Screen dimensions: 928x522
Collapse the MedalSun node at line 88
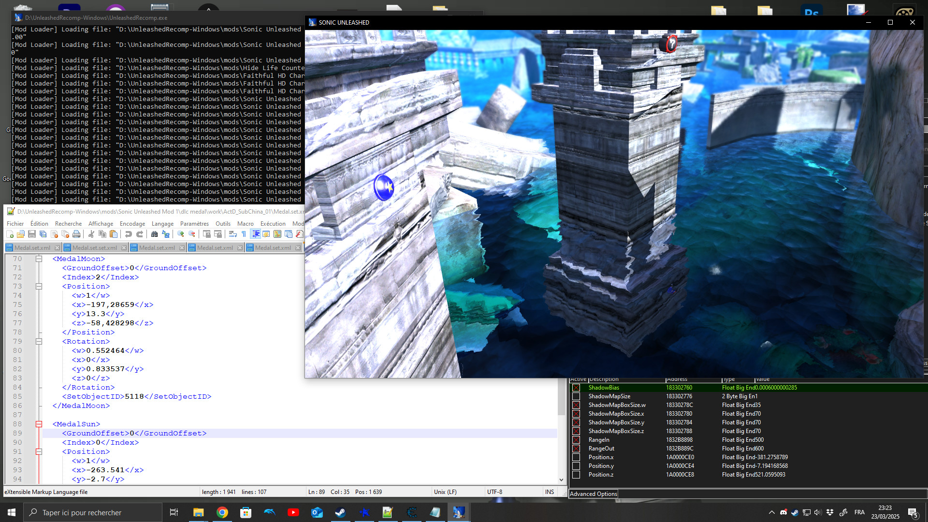pyautogui.click(x=39, y=424)
